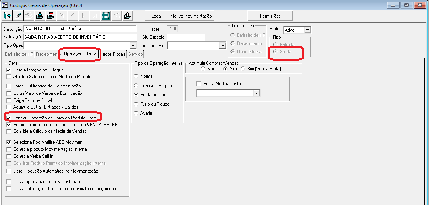Check Gera Produção Automática na Movimentação
The width and height of the screenshot is (429, 205).
pos(9,171)
